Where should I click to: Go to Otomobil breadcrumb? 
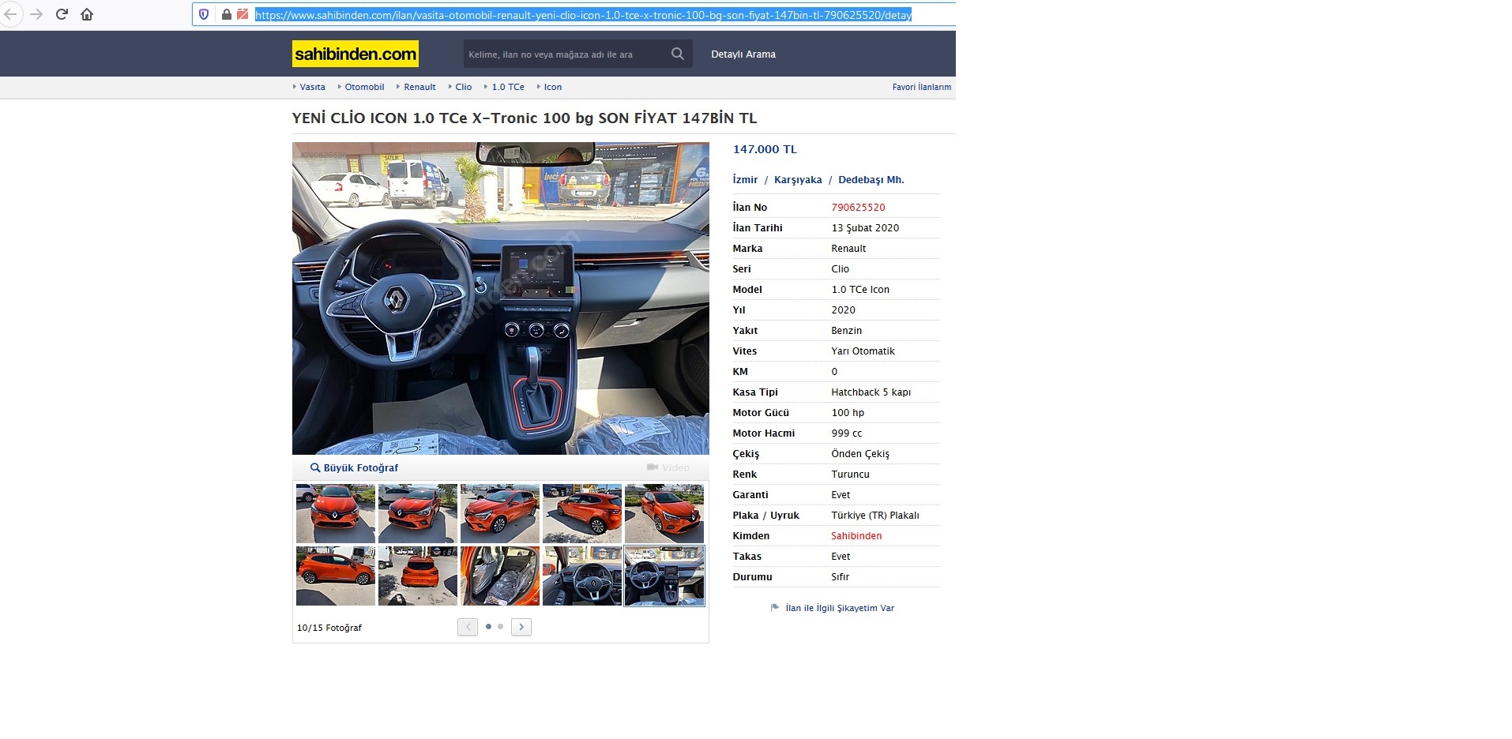[x=364, y=87]
